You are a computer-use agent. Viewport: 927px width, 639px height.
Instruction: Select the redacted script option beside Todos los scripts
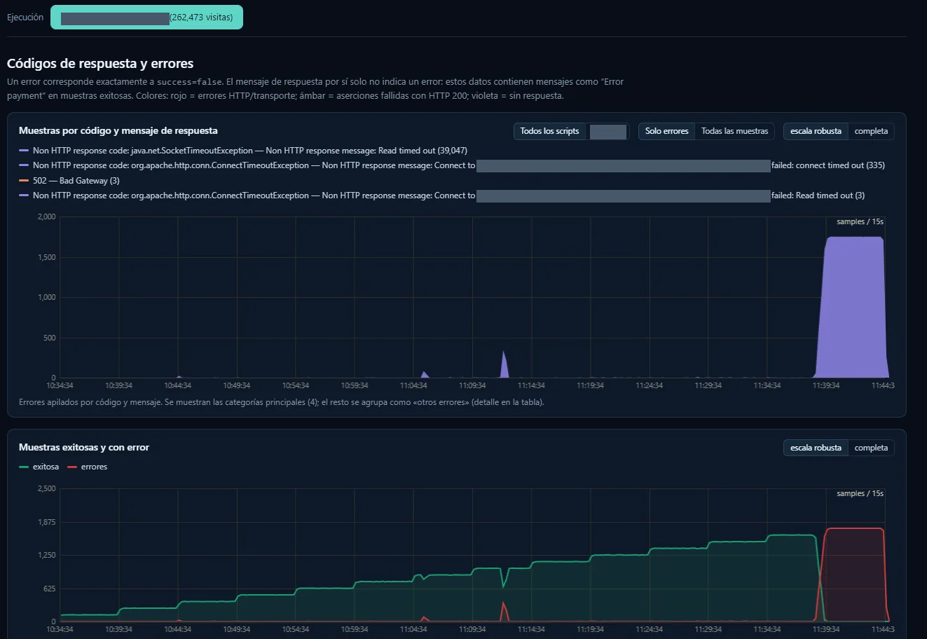coord(607,131)
